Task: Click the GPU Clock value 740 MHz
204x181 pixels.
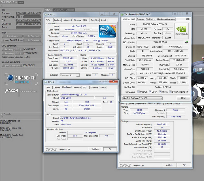Action: (142, 78)
